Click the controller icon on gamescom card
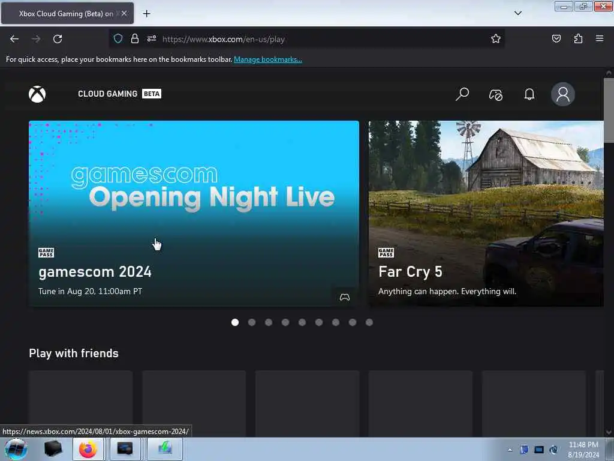The width and height of the screenshot is (614, 461). (345, 297)
